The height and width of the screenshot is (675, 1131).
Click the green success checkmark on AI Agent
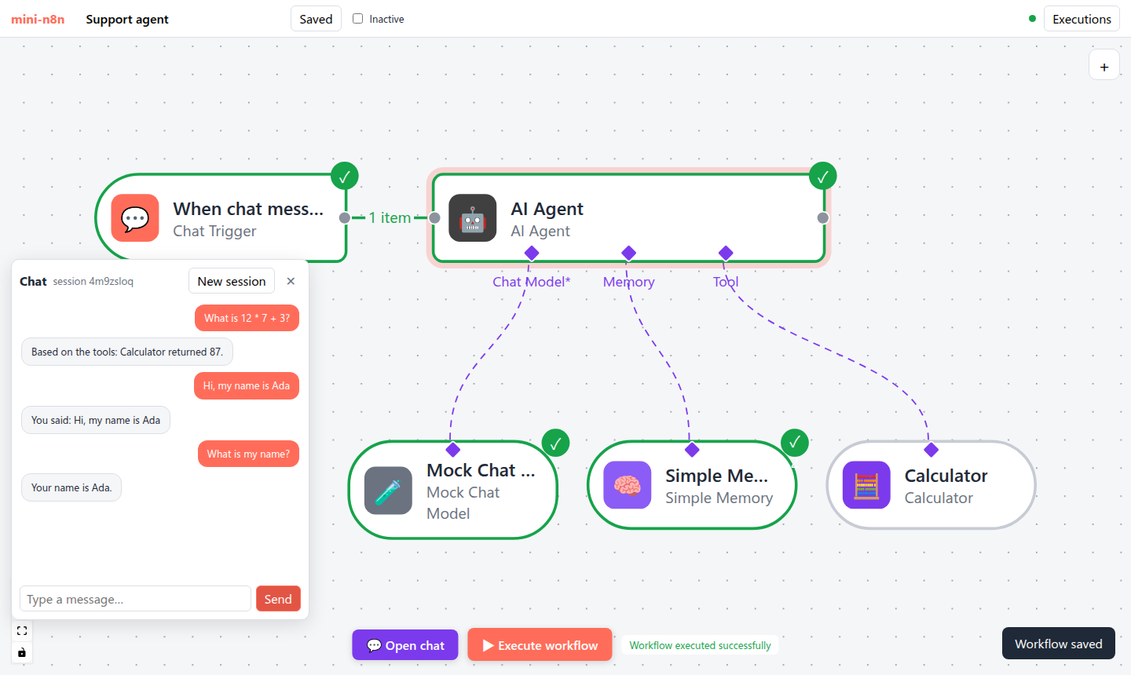coord(823,177)
